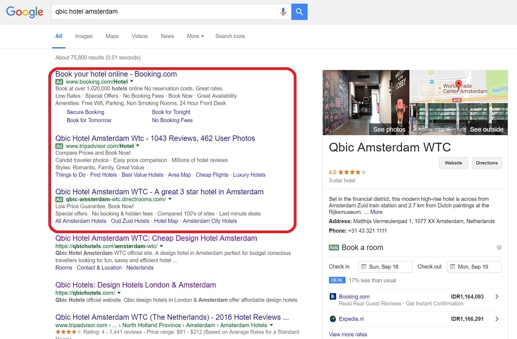Open the 2016 Hotel Reviews TripAdvisor result
517x339 pixels.
172,317
